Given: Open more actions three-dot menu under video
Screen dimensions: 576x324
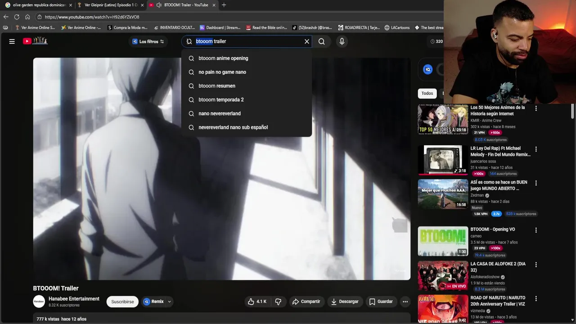Looking at the screenshot, I should pos(405,301).
